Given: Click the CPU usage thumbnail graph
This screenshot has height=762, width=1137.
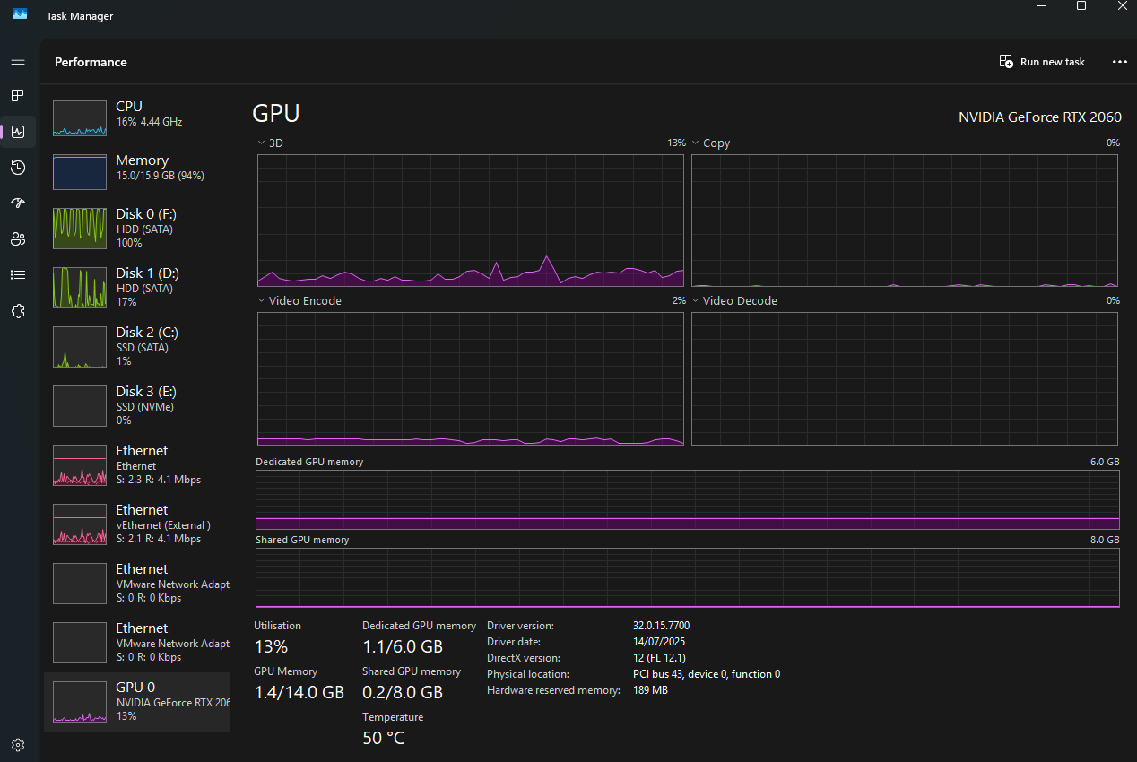Looking at the screenshot, I should click(79, 118).
